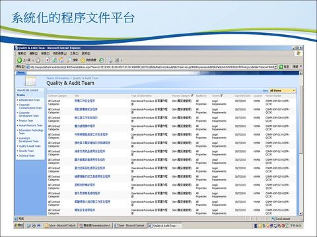
Task: Open Information Technology Team in sidebar
Action: (31, 132)
